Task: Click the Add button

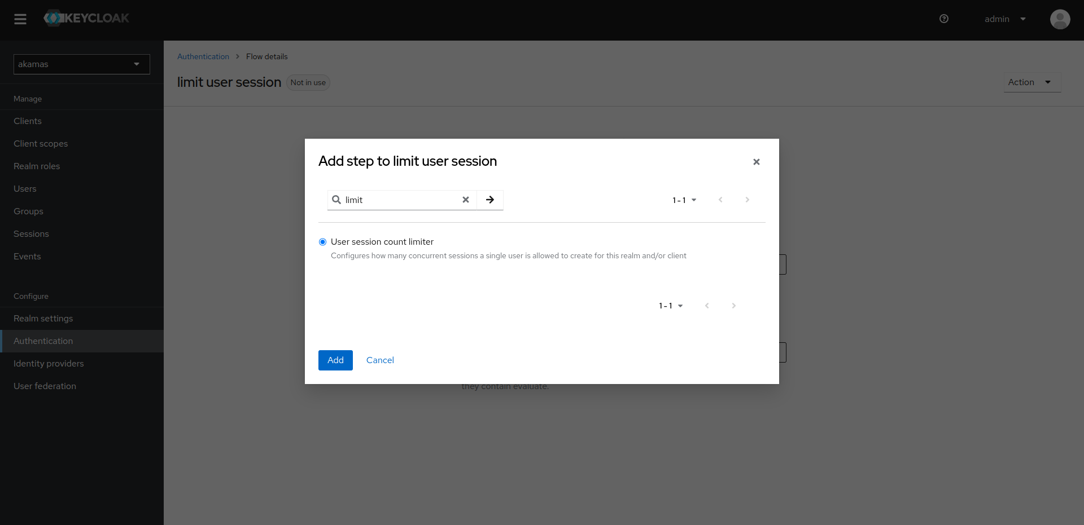Action: pyautogui.click(x=335, y=360)
